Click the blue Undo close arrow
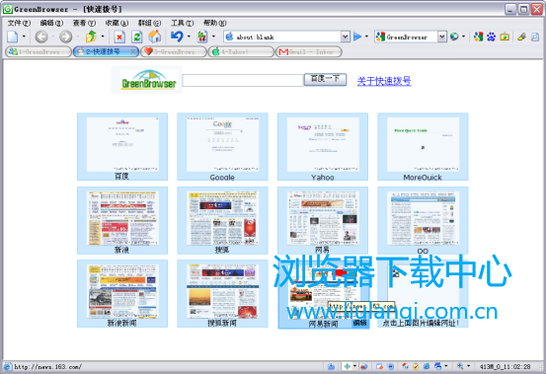The image size is (546, 374). click(x=177, y=37)
